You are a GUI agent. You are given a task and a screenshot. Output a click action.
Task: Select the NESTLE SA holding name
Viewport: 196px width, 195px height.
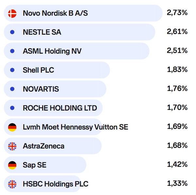(42, 32)
